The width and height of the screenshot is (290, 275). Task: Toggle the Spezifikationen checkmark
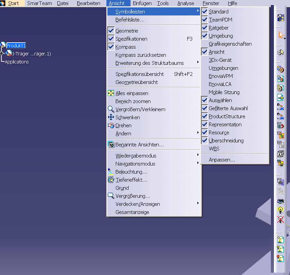(111, 39)
